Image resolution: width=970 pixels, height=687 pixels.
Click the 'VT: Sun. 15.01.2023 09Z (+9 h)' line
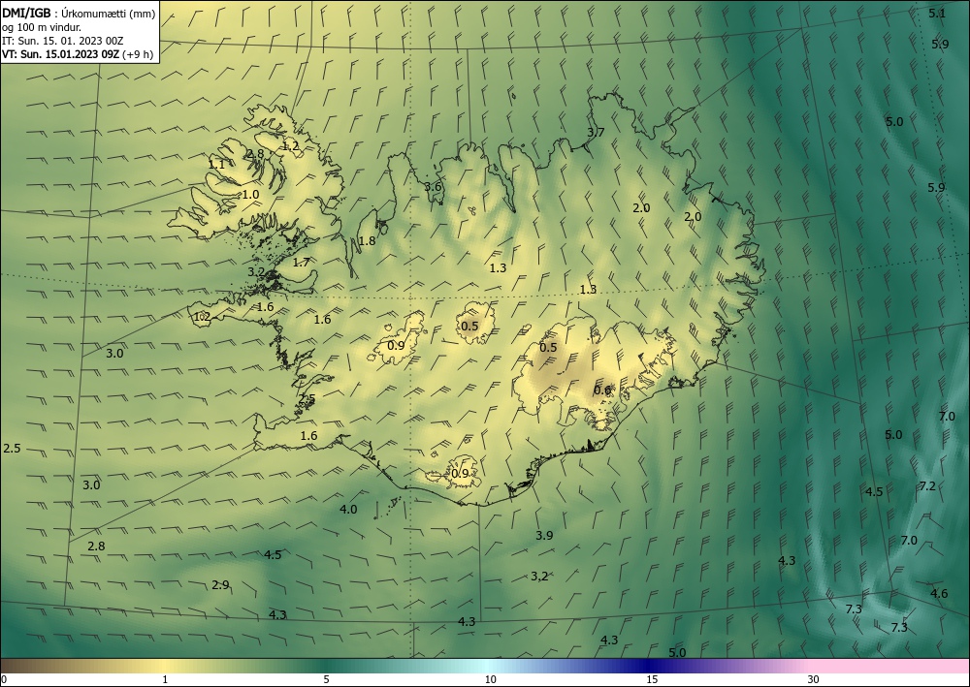(78, 54)
